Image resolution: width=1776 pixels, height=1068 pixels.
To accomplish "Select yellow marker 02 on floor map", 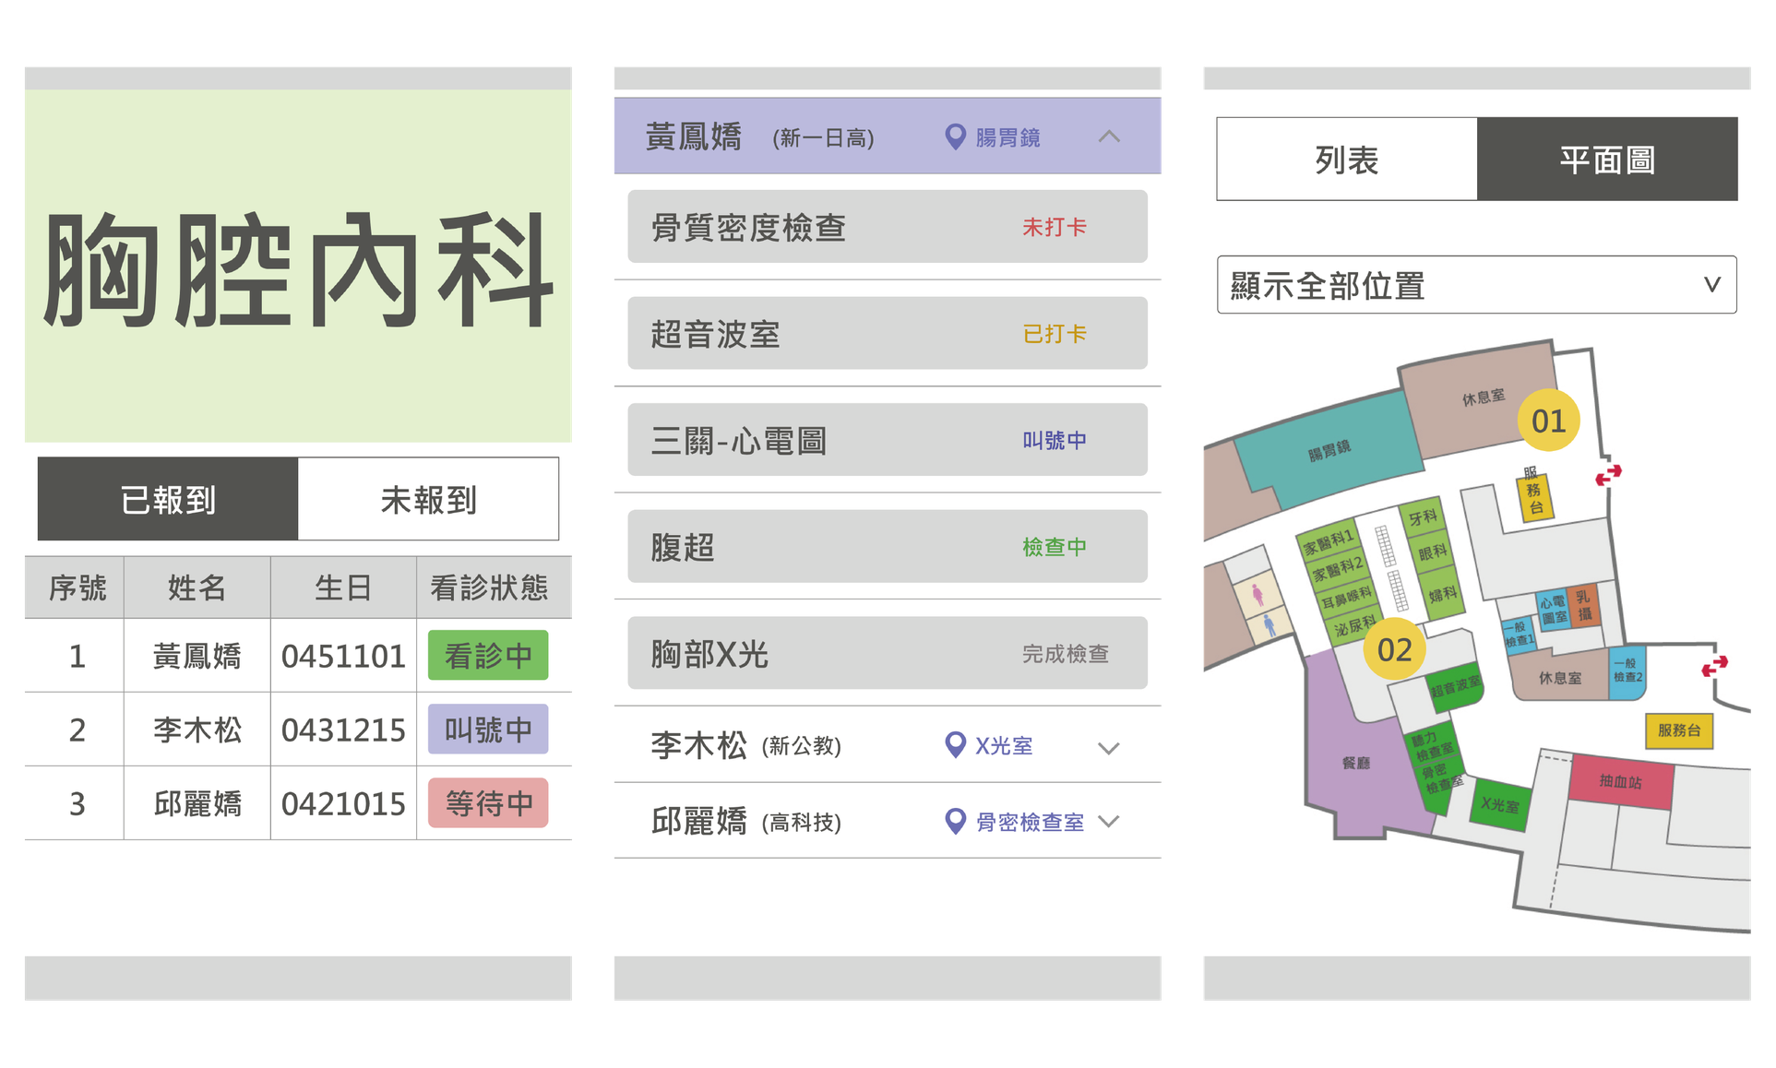I will click(1394, 649).
